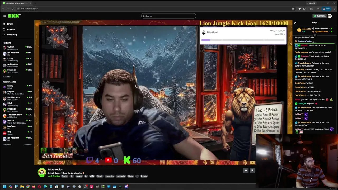Screen dimensions: 338x190
Task: Open Ac7ionMan channel in Following
Action: point(17,65)
